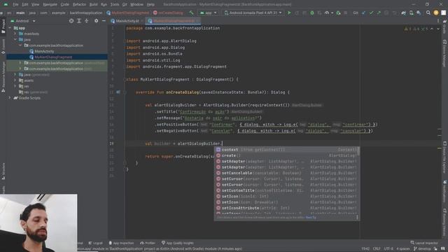Open completion popup options three dots
This screenshot has height=252, width=448.
[357, 218]
